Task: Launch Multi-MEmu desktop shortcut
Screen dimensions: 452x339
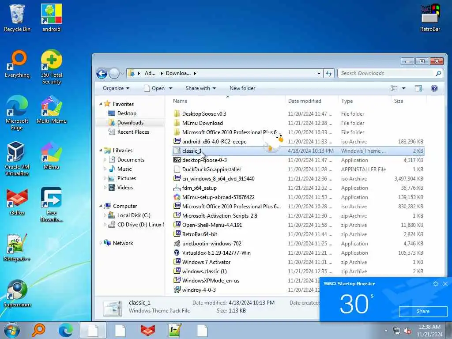Action: click(51, 109)
